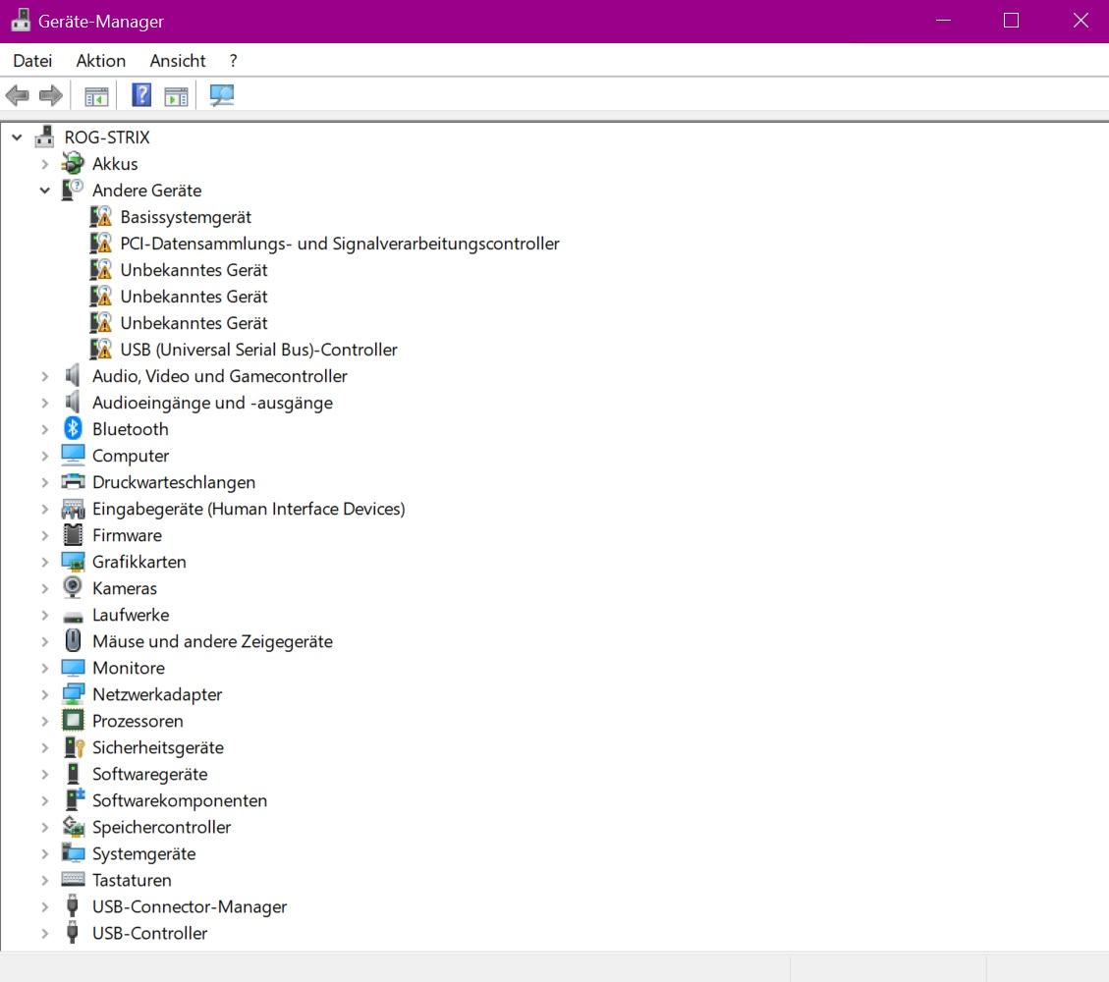Scan for hardware changes via the monitor icon

[x=221, y=94]
